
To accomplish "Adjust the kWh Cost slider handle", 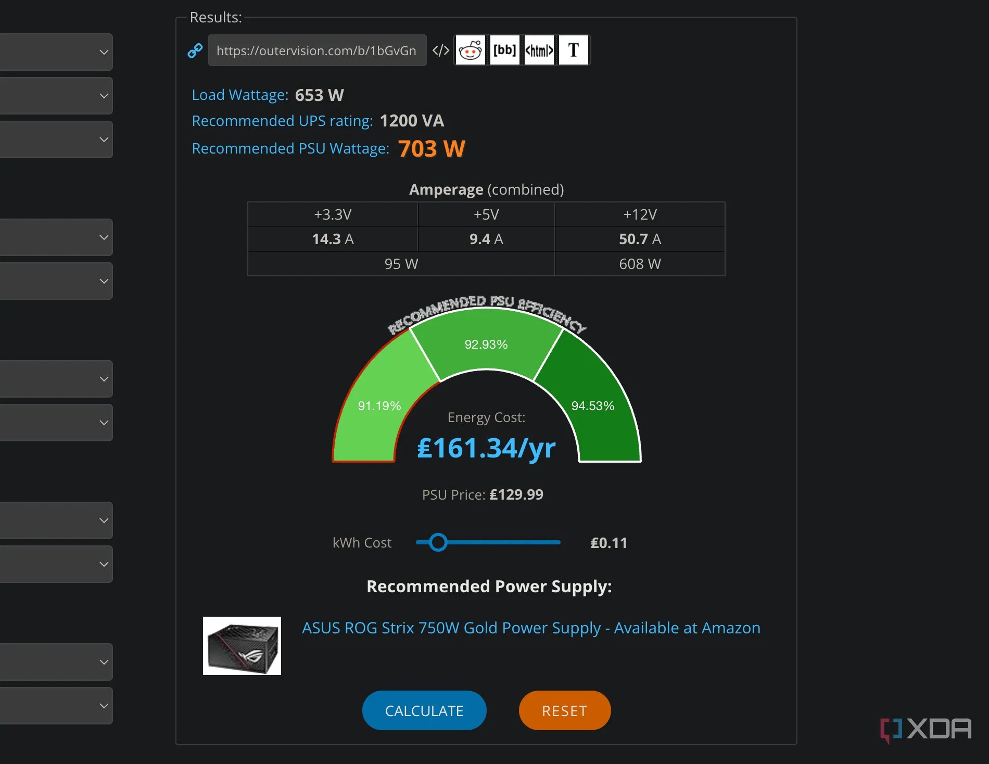I will [438, 542].
